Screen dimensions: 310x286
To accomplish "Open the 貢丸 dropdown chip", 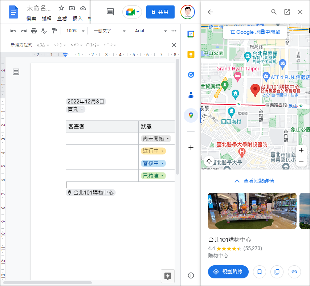I will tap(76, 109).
